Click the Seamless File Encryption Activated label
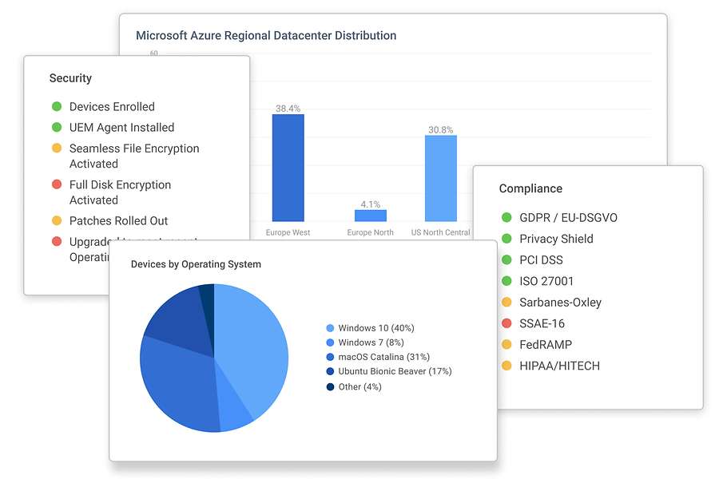Screen dimensions: 719x479 (134, 156)
